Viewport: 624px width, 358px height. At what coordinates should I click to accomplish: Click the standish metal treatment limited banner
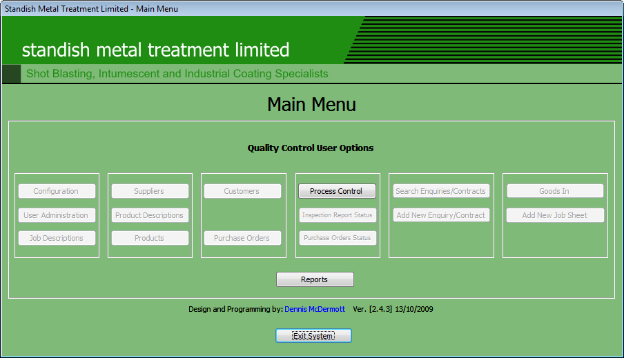pos(156,50)
